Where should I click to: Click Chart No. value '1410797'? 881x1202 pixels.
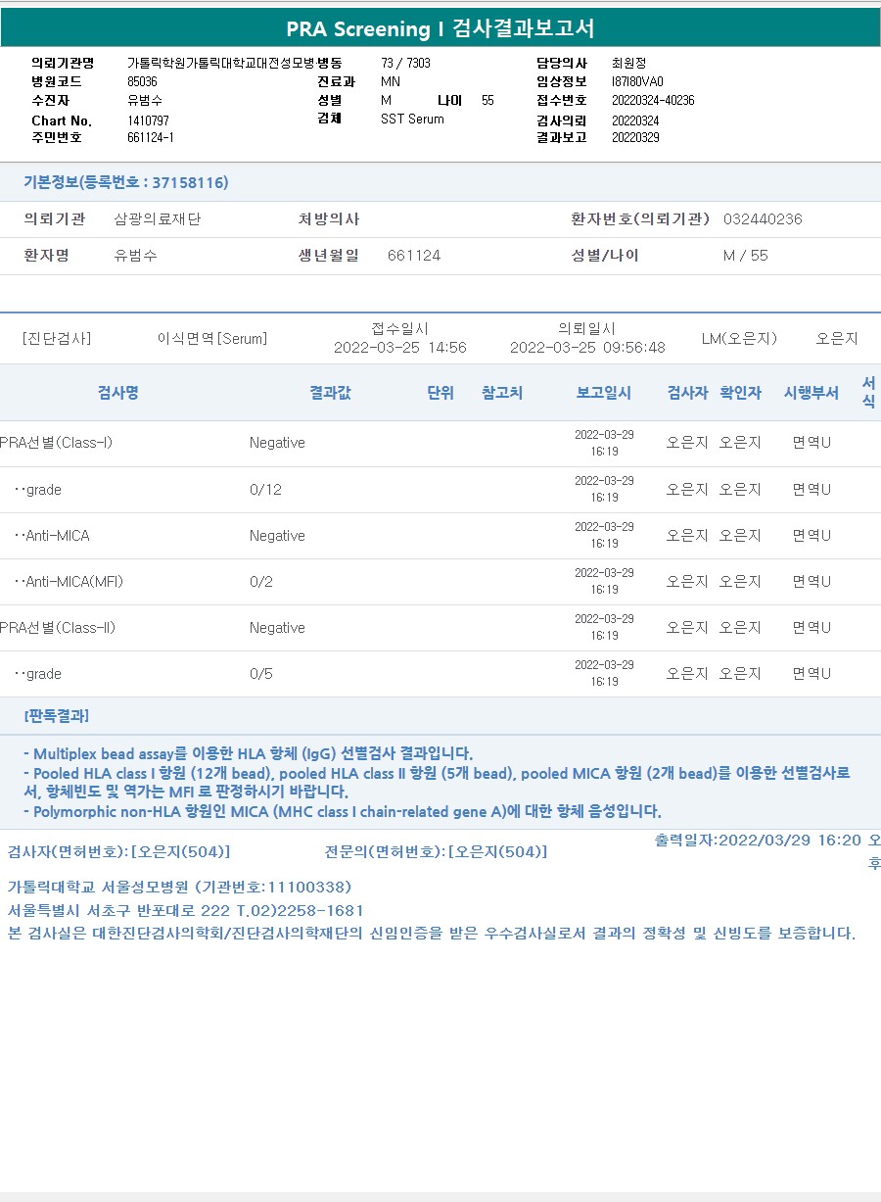click(x=148, y=120)
